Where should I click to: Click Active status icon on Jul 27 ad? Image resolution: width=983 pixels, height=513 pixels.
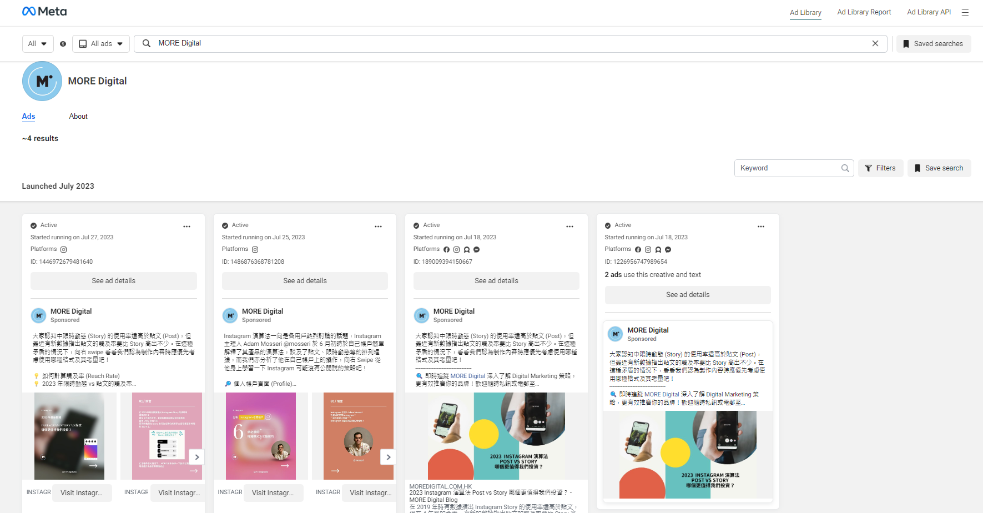coord(34,225)
